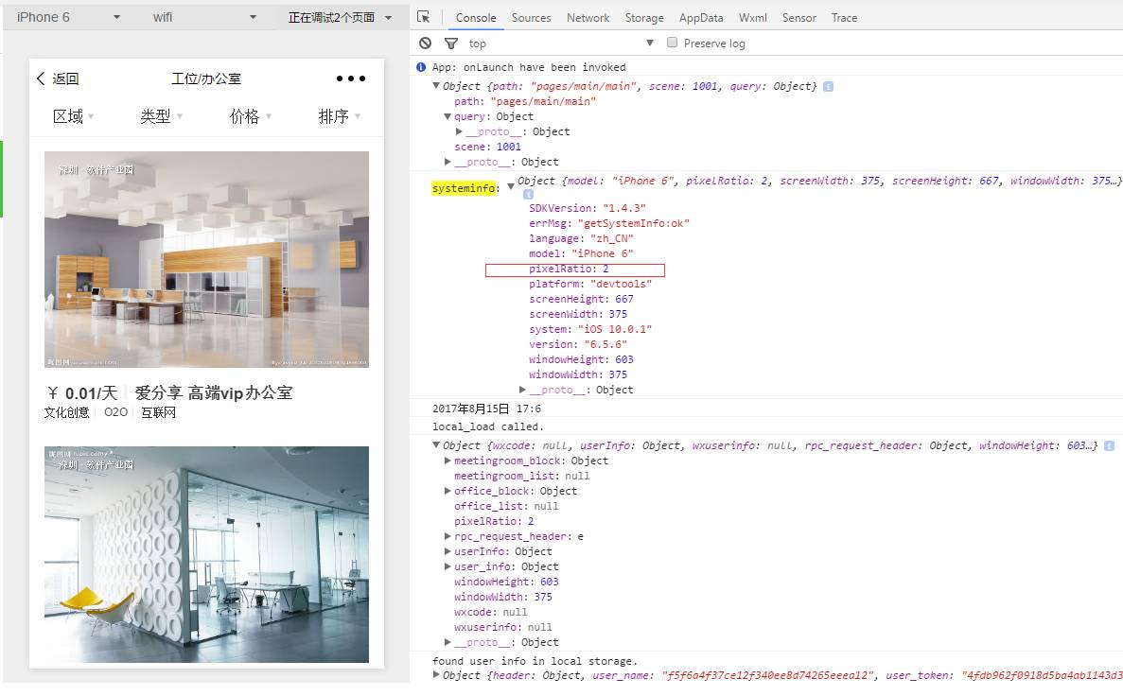Click the 2017年8月15日 17:6 log line
Screen dimensions: 1123x696
487,409
